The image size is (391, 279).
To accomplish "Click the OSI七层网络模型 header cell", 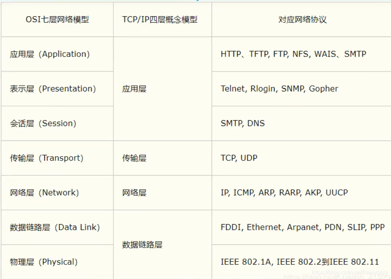I will click(57, 20).
